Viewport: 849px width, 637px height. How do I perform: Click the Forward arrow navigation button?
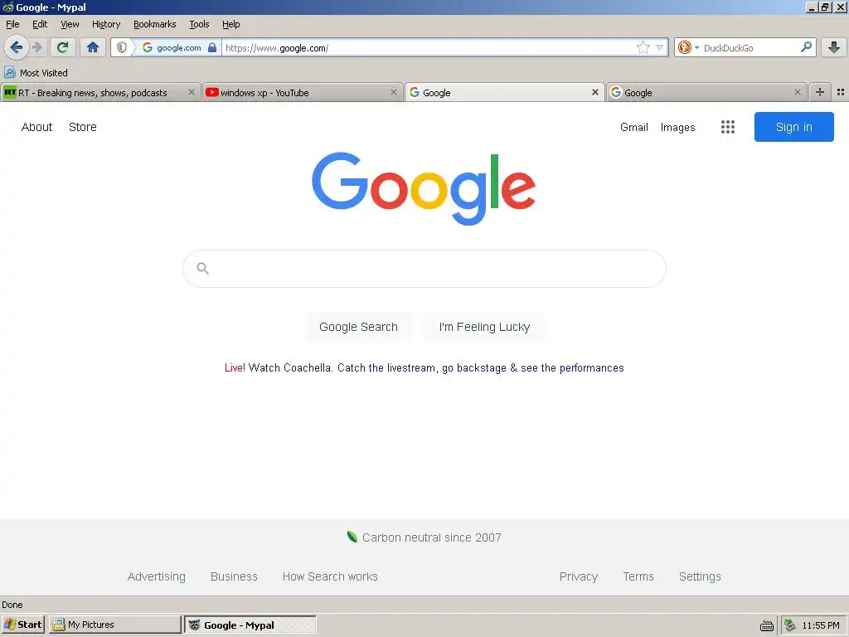point(37,47)
